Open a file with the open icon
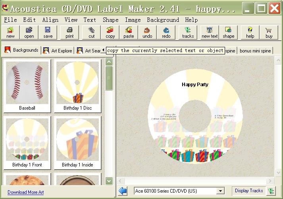Viewport: 283px width, 199px height. point(29,32)
